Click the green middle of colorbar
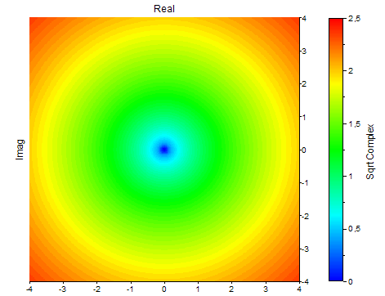 (336, 150)
